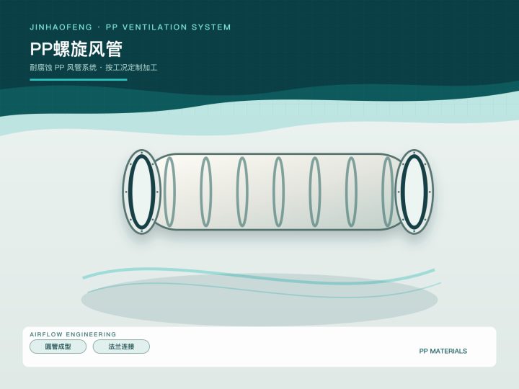Click the light teal wave band in header
Screen dimensions: 519x389
click(259, 117)
